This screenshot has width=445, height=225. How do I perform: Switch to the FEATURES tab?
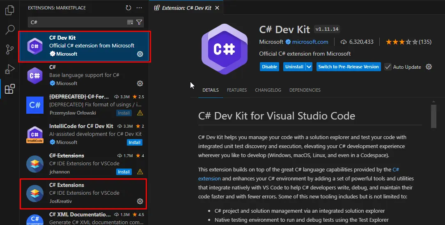click(x=237, y=90)
